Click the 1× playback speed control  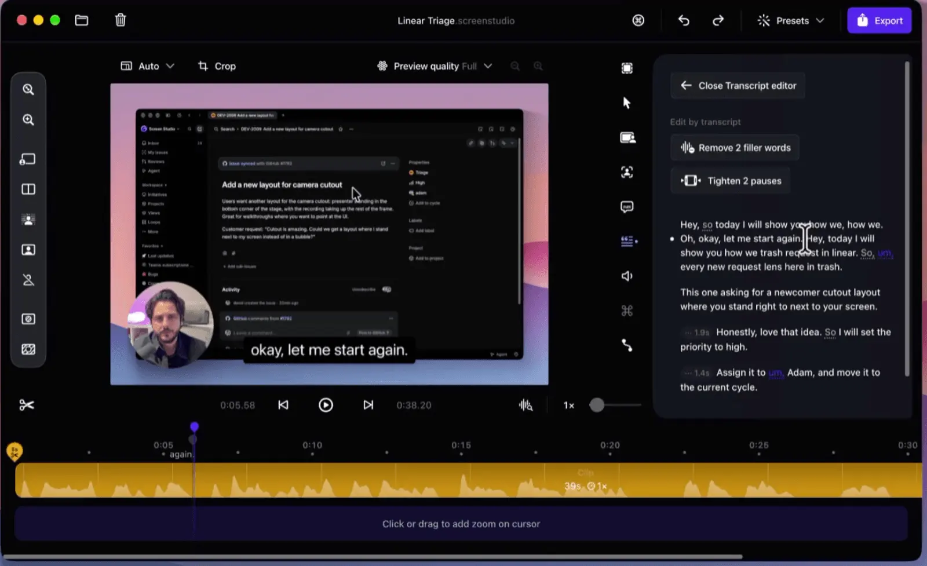pos(569,406)
